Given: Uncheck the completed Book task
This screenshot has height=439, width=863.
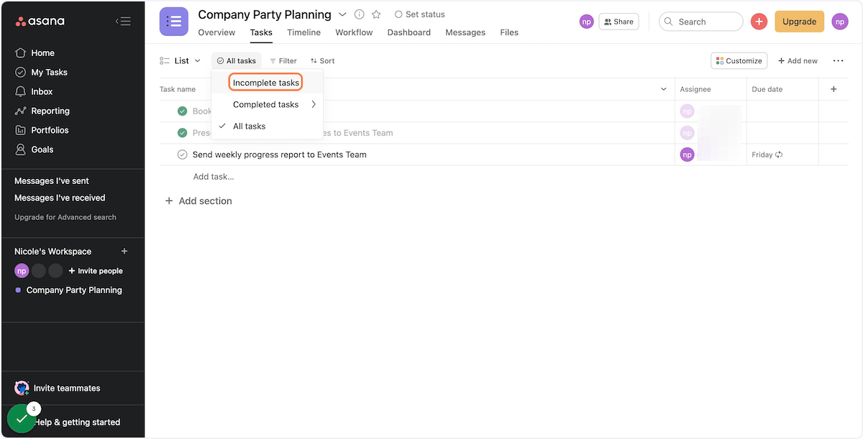Looking at the screenshot, I should tap(183, 111).
